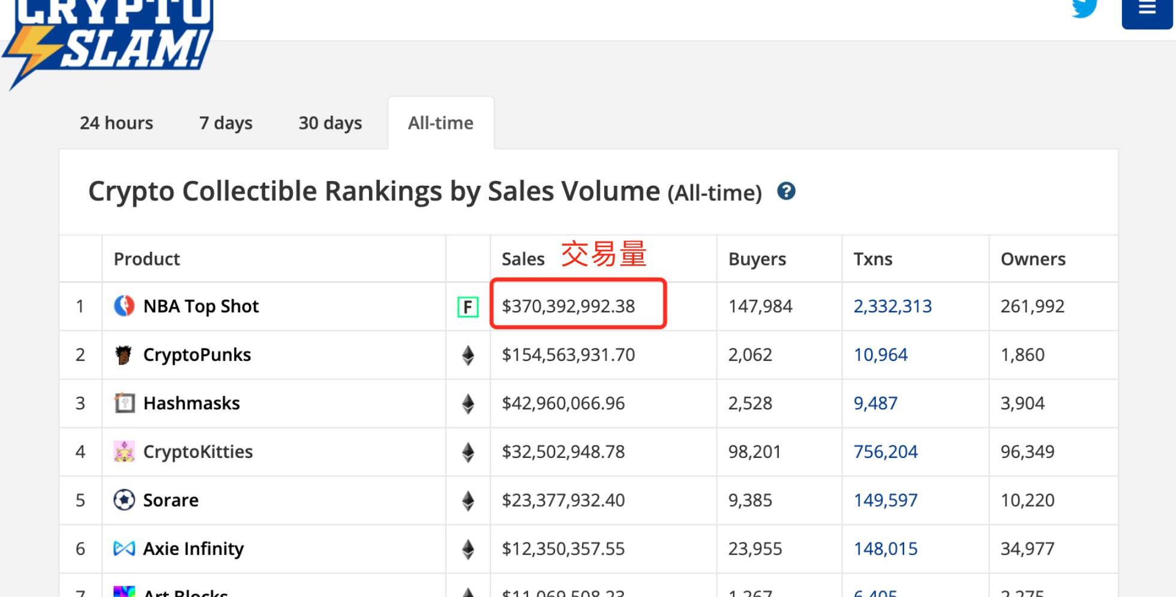1176x597 pixels.
Task: Open the 9,487 transactions link
Action: pos(876,403)
